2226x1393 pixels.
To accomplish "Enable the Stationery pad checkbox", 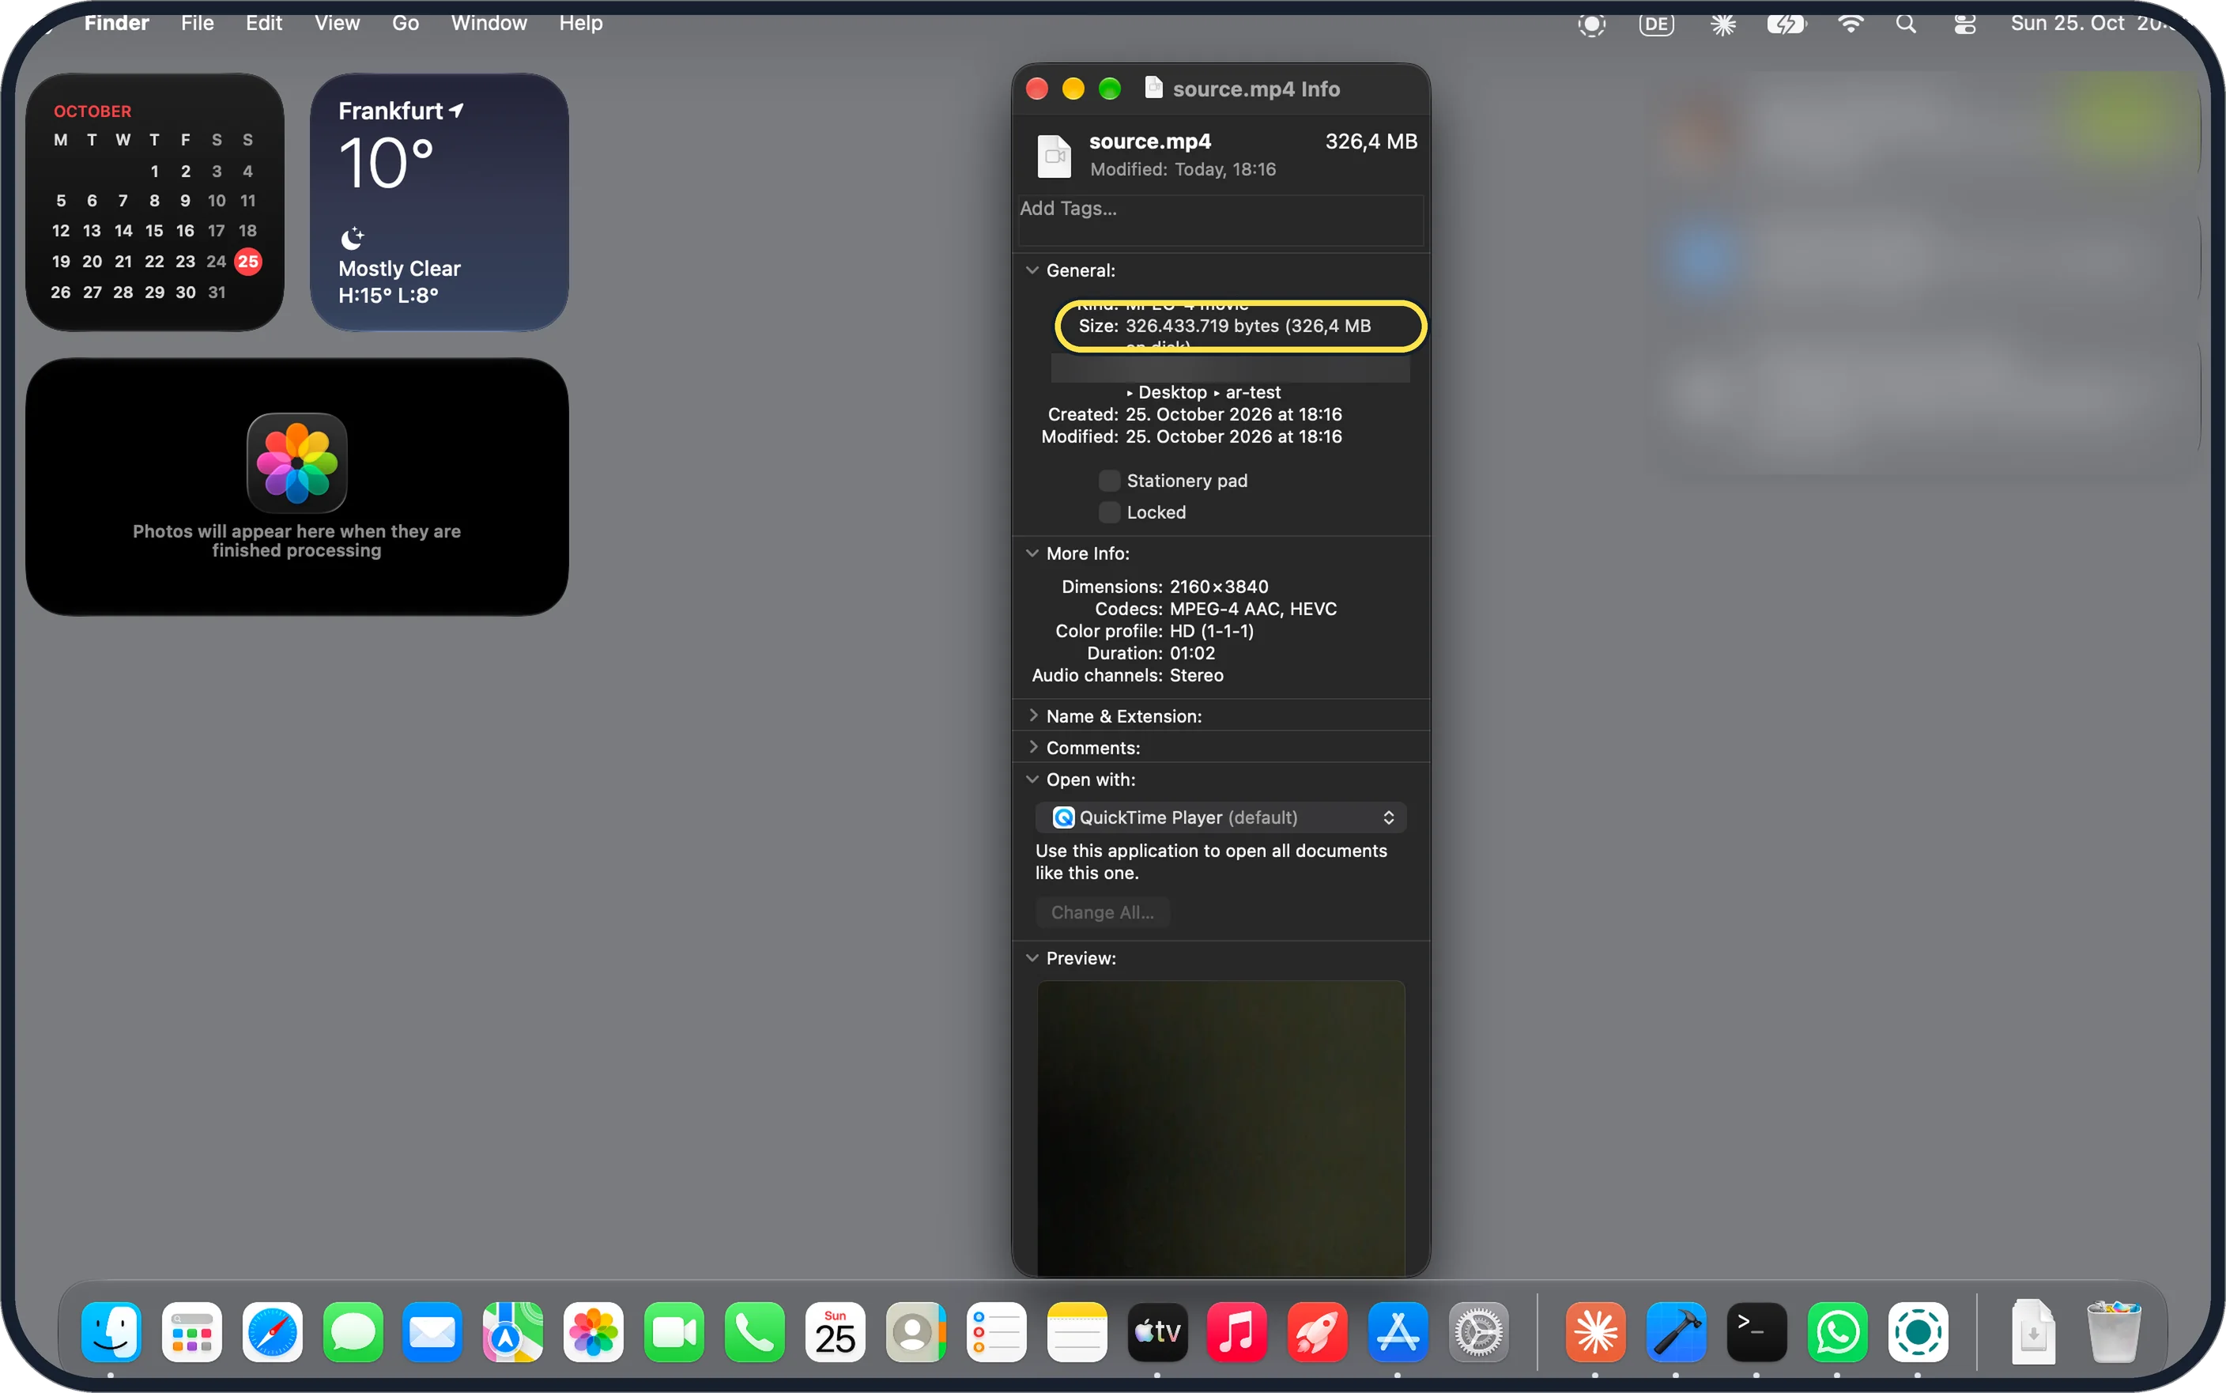I will [1110, 481].
